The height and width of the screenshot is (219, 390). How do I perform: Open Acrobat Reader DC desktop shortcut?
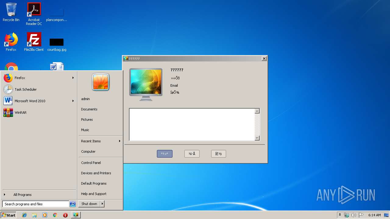point(34,14)
